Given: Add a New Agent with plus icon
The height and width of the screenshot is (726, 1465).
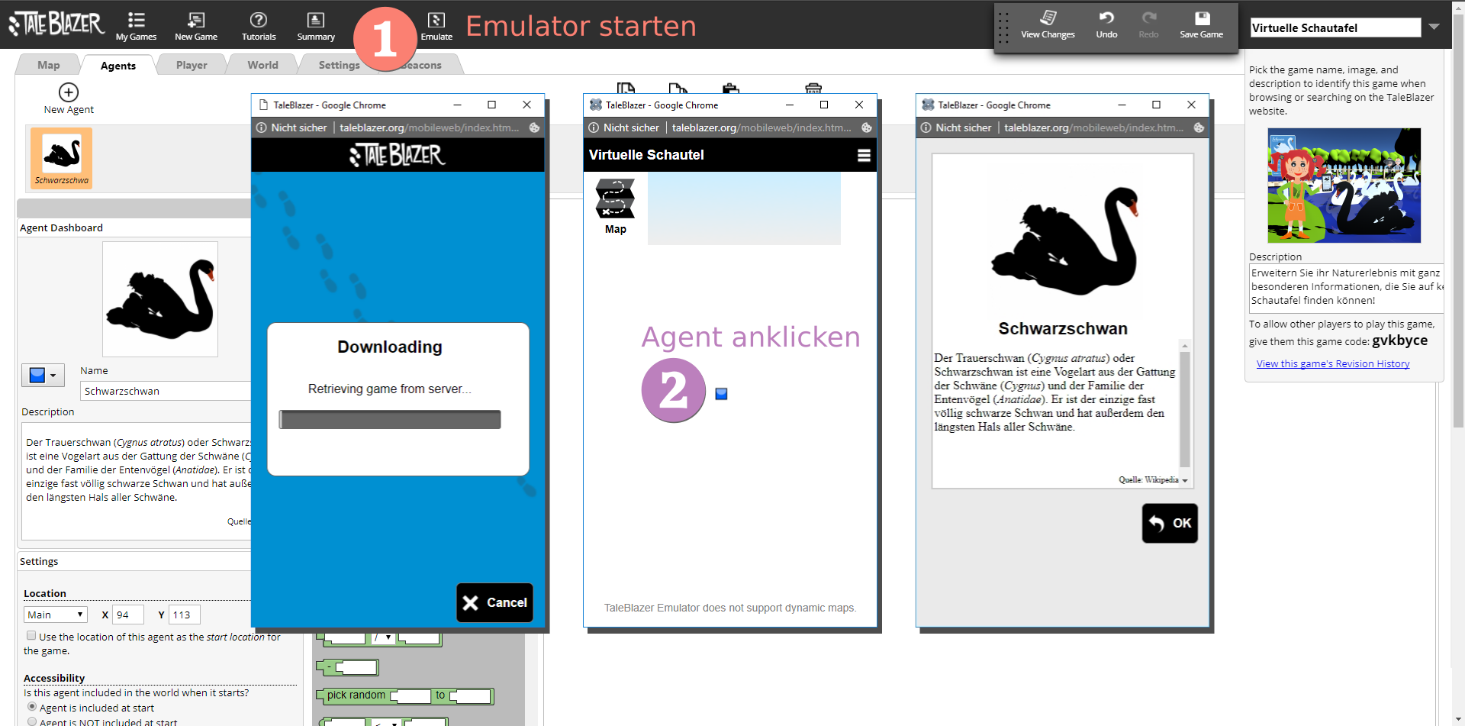Looking at the screenshot, I should tap(69, 92).
